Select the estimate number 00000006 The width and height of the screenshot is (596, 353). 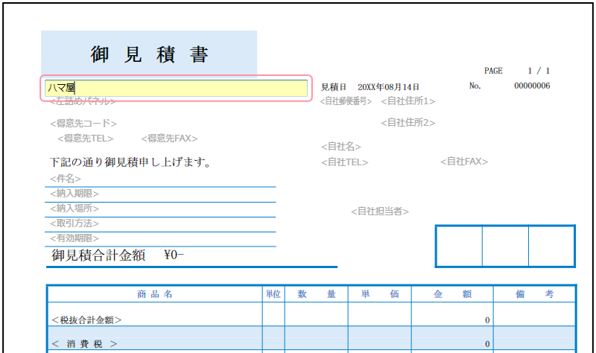click(x=532, y=86)
